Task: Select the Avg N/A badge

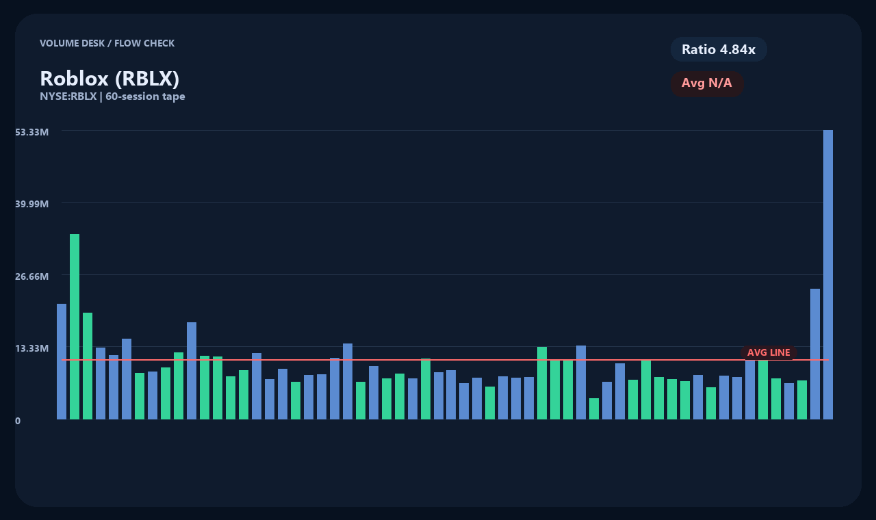Action: tap(707, 83)
